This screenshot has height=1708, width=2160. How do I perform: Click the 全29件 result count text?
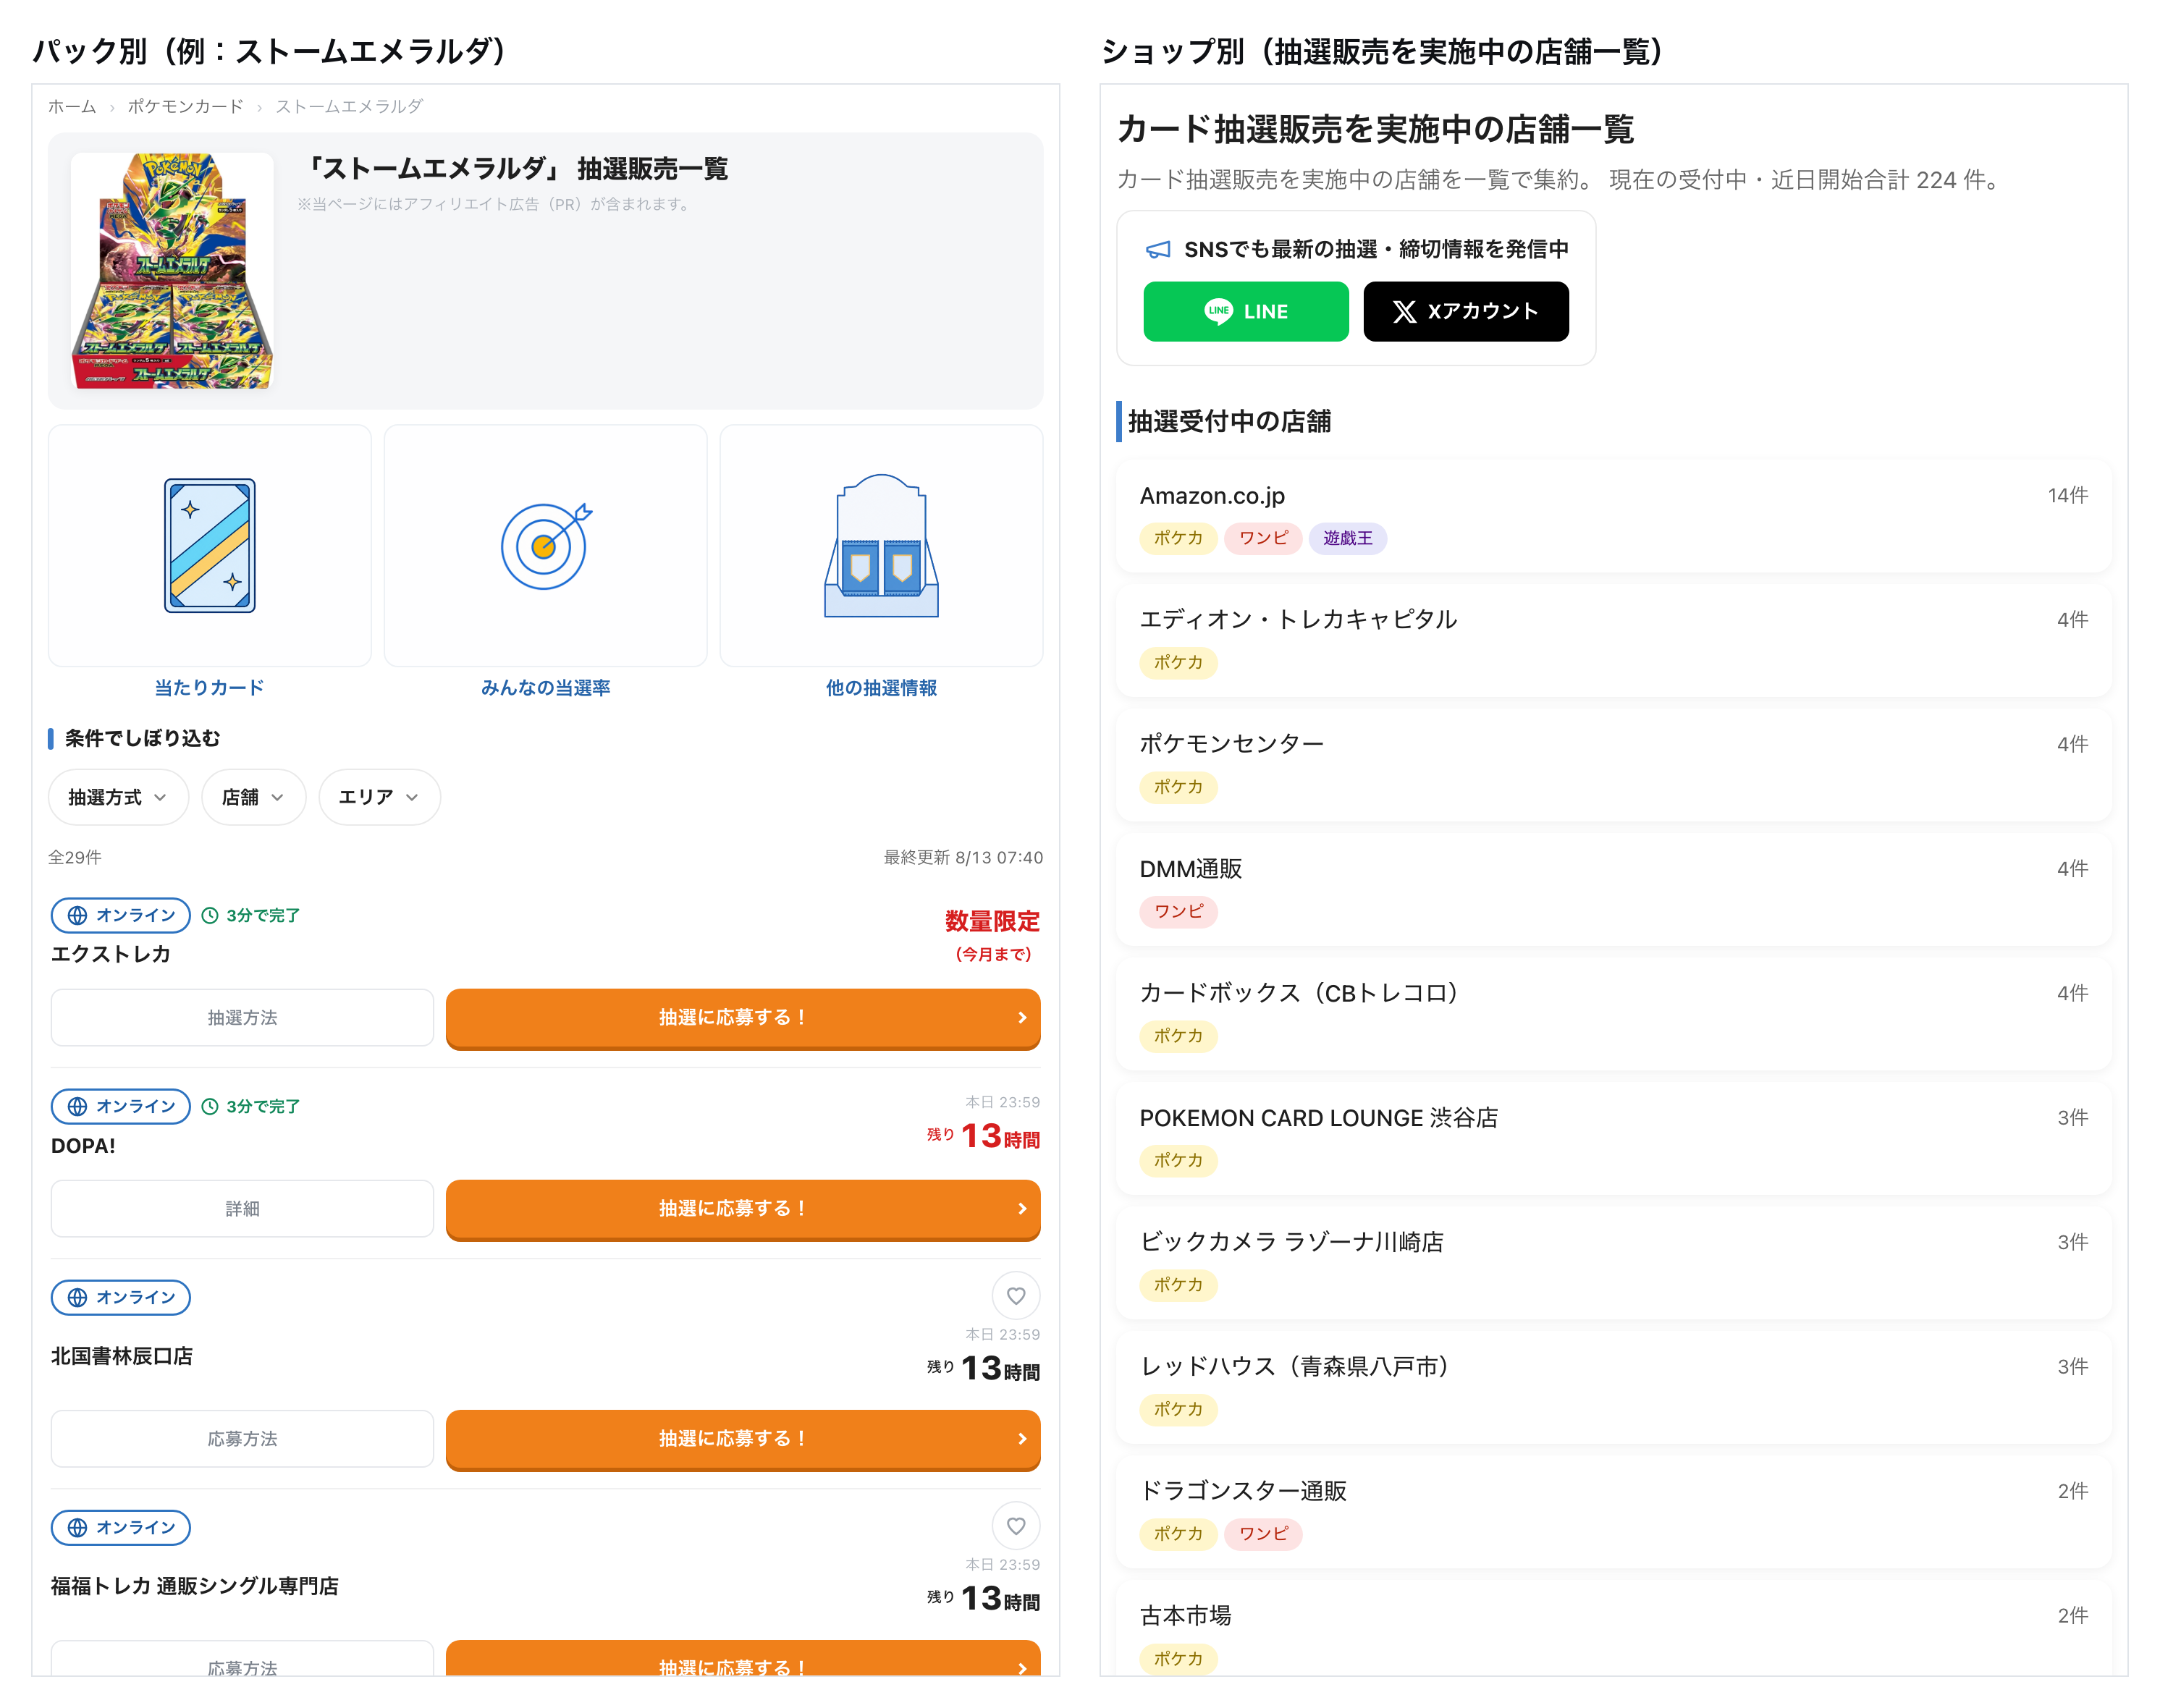point(75,857)
